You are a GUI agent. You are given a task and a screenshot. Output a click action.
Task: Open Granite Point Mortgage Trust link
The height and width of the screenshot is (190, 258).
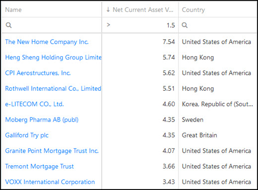coord(52,151)
